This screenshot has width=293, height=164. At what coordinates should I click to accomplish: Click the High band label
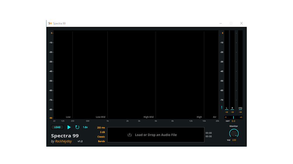(199, 117)
